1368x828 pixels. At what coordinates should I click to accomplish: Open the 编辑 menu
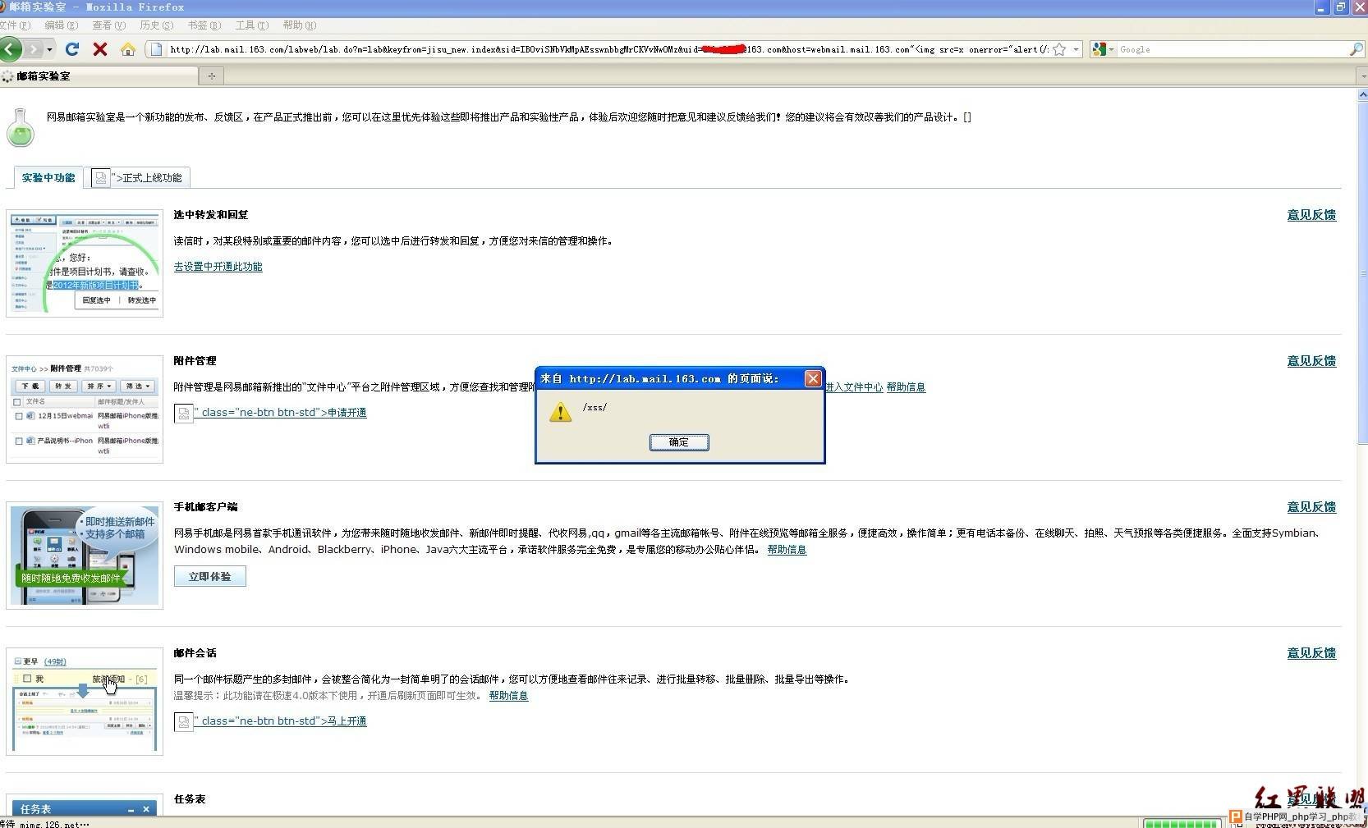click(61, 25)
